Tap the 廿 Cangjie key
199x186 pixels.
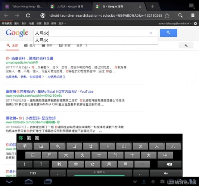click(x=91, y=146)
